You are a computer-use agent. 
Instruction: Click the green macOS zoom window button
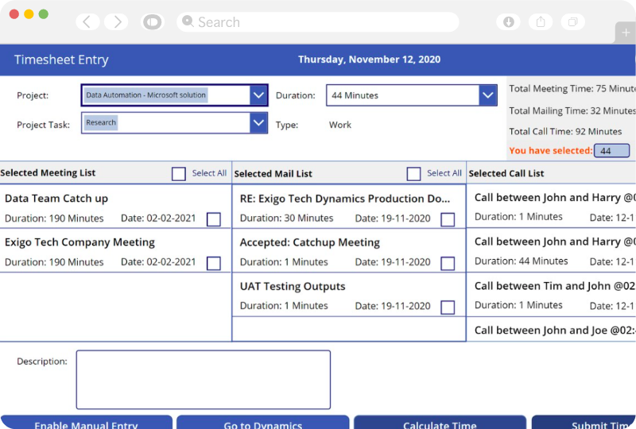(44, 14)
